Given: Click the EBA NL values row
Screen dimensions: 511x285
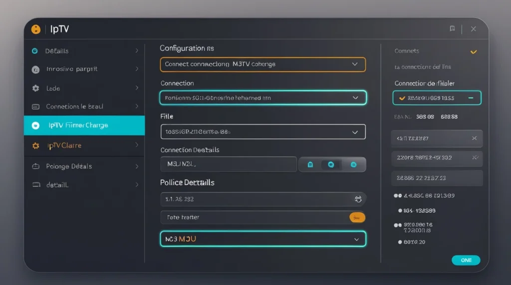Looking at the screenshot, I should [x=426, y=117].
